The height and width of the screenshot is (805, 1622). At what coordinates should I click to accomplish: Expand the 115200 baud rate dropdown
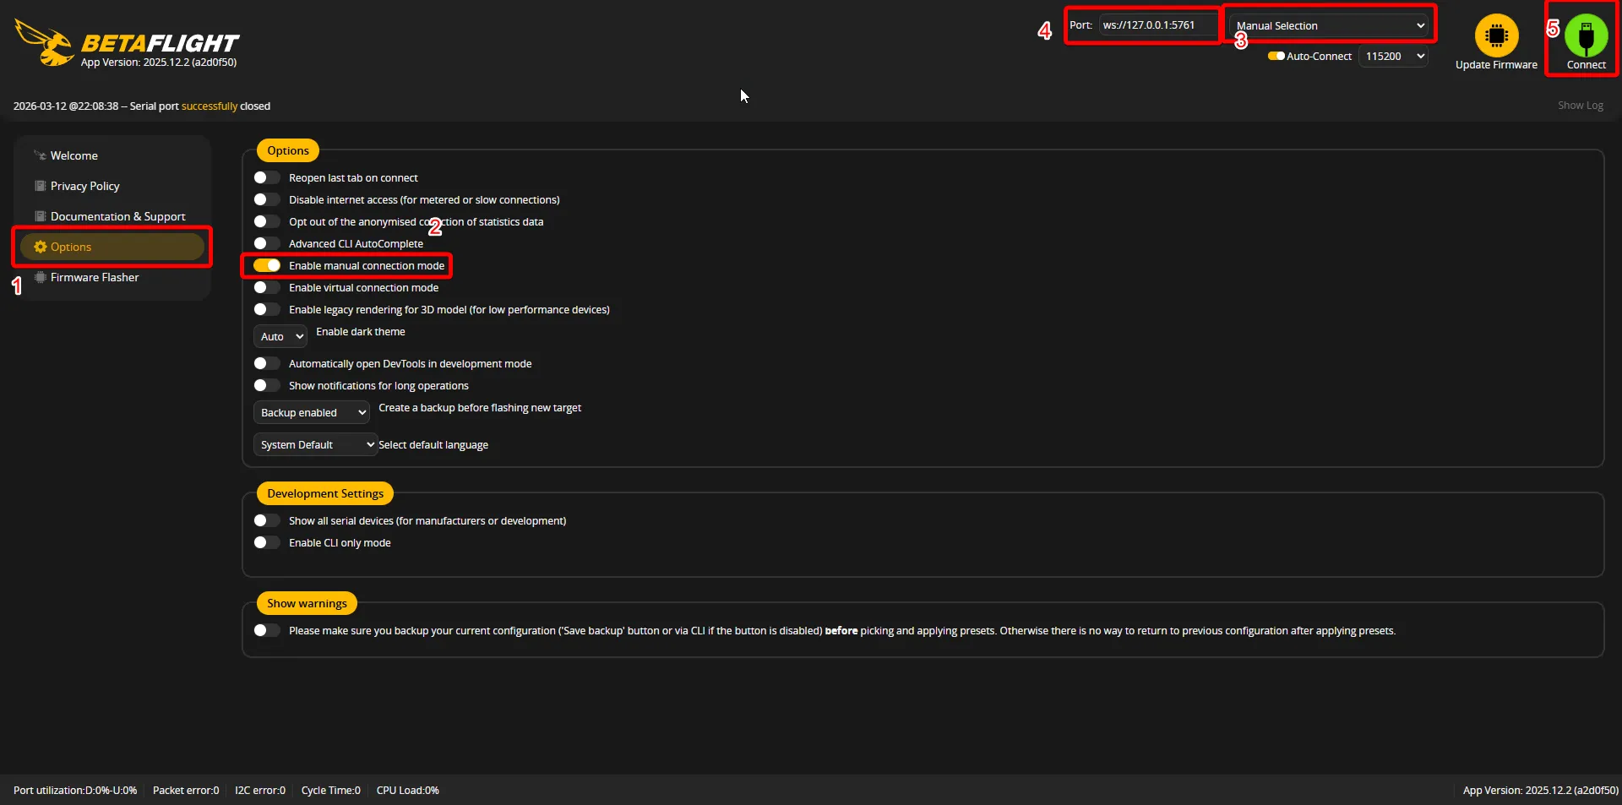1393,57
